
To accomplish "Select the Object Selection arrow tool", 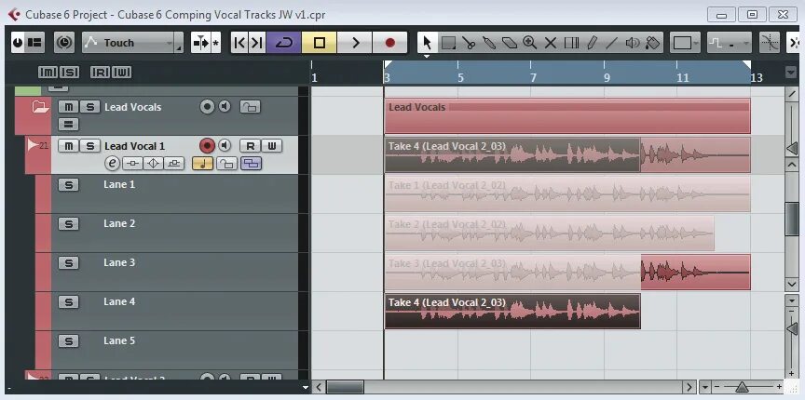I will (x=427, y=43).
